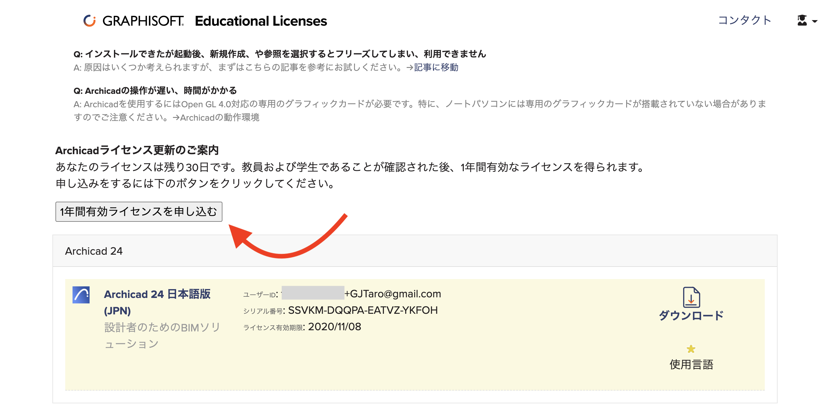Click the yellow star above 使用言語

[x=690, y=349]
